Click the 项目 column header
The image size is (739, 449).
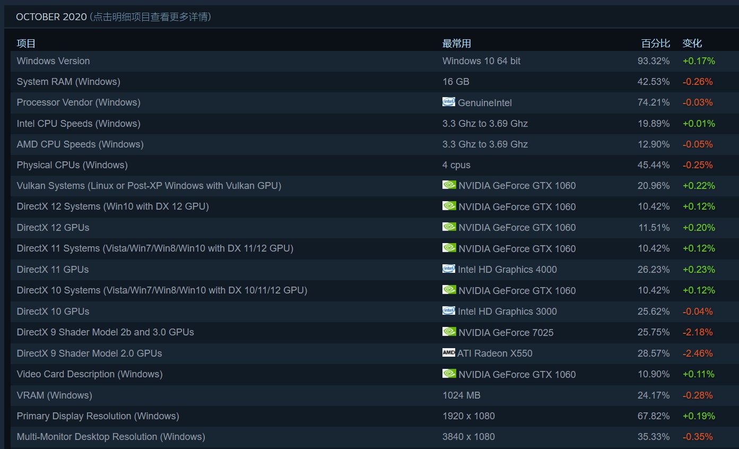point(27,43)
